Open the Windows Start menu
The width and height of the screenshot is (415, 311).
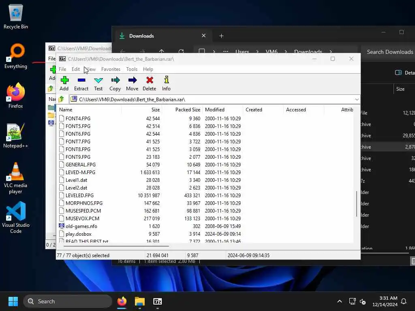coord(13,301)
